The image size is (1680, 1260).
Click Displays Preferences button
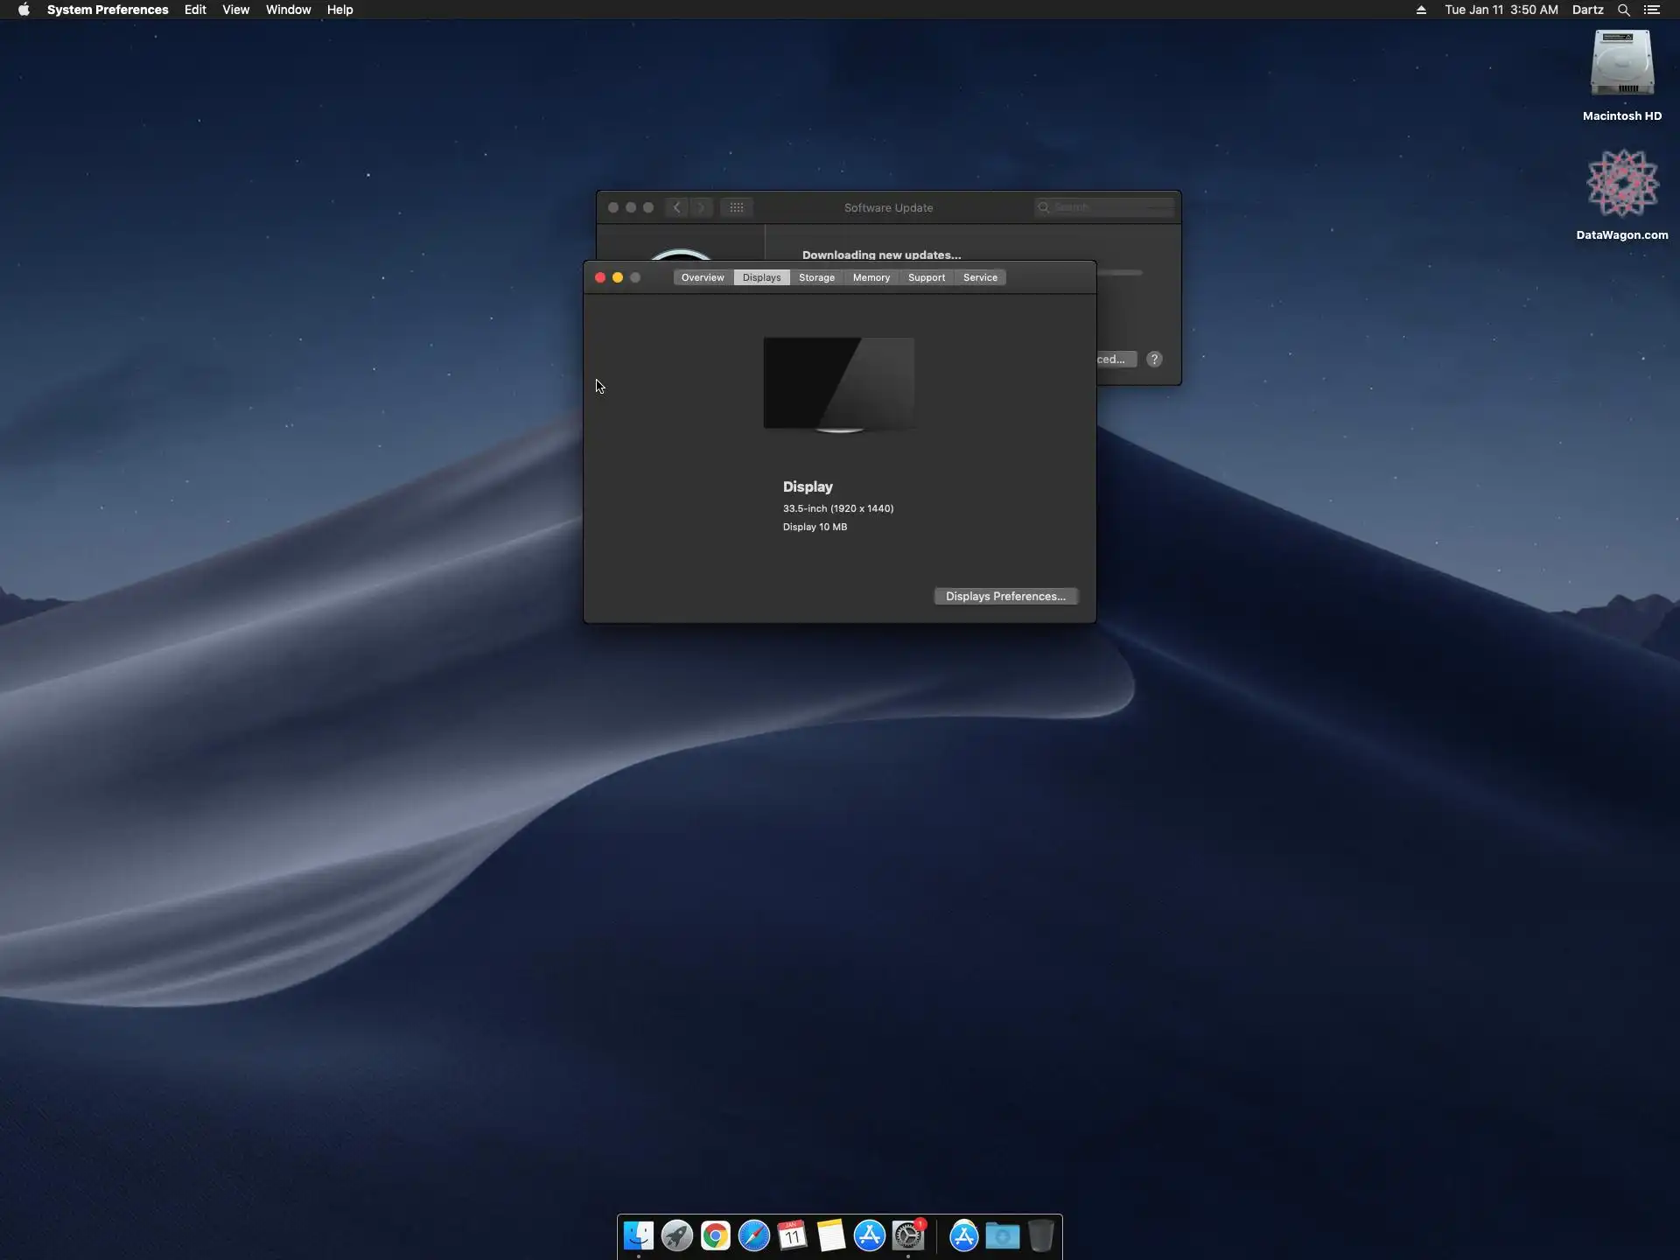click(1005, 596)
